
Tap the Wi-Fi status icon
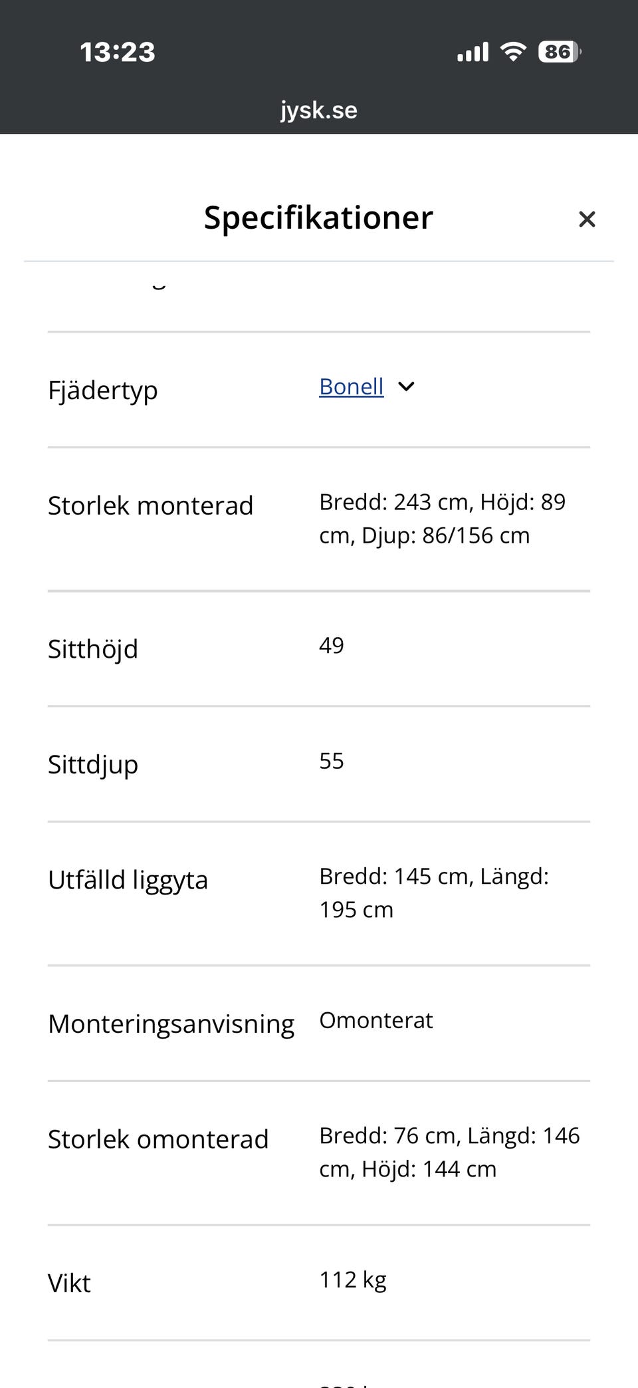click(x=513, y=51)
